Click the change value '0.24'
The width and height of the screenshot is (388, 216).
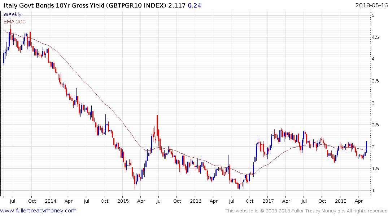pyautogui.click(x=194, y=5)
